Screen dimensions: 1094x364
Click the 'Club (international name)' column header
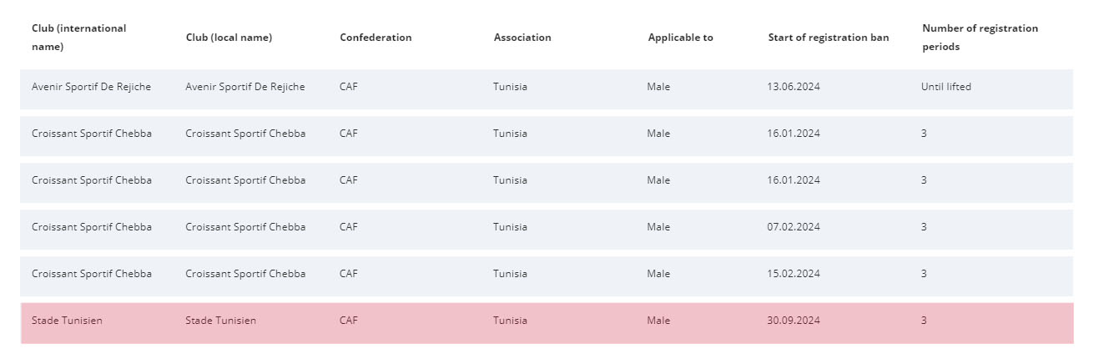pos(79,38)
